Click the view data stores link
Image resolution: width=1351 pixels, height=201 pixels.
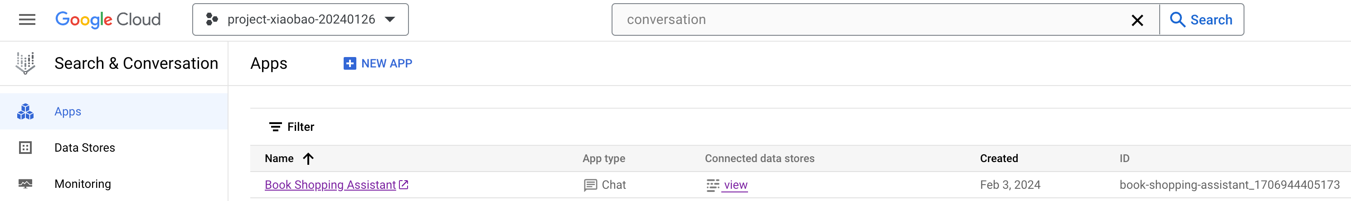736,185
